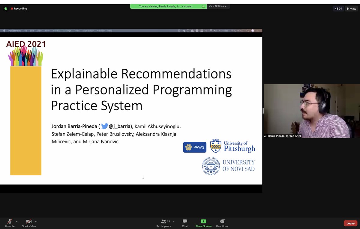
Task: Click the cloud icon in the viewing banner
Action: (203, 6)
